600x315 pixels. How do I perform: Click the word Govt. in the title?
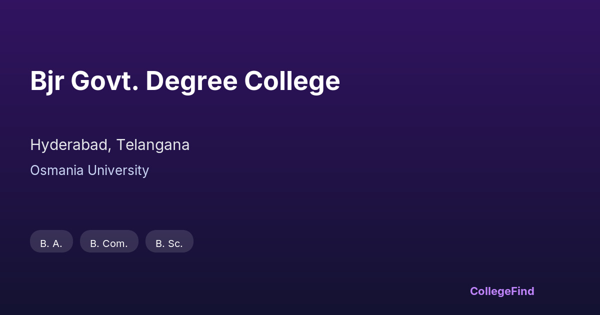coord(104,81)
